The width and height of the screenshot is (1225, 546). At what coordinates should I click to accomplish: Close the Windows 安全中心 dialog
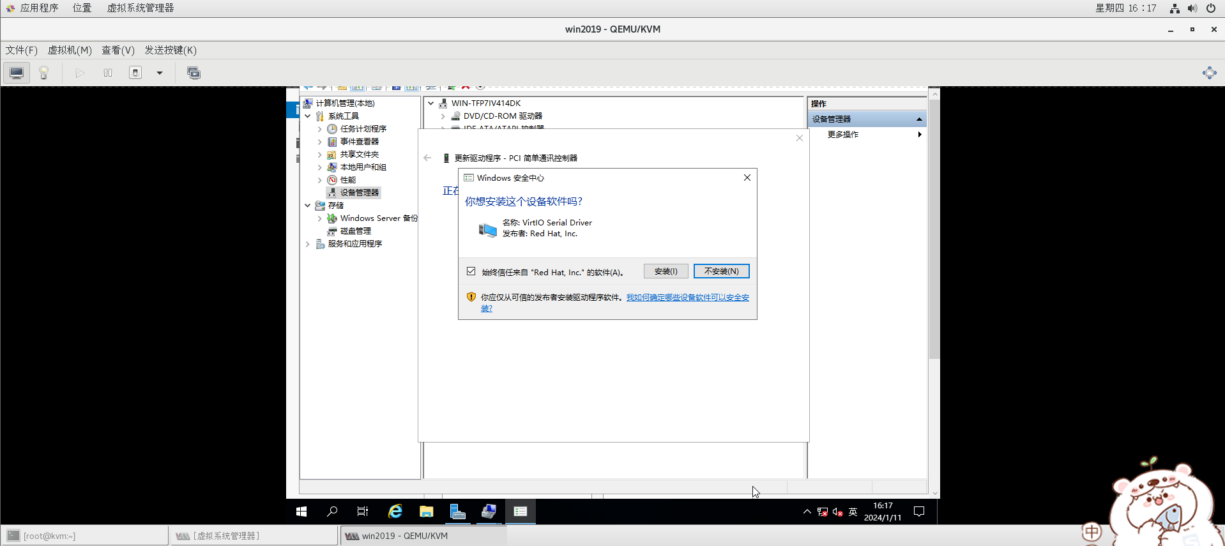pos(747,178)
